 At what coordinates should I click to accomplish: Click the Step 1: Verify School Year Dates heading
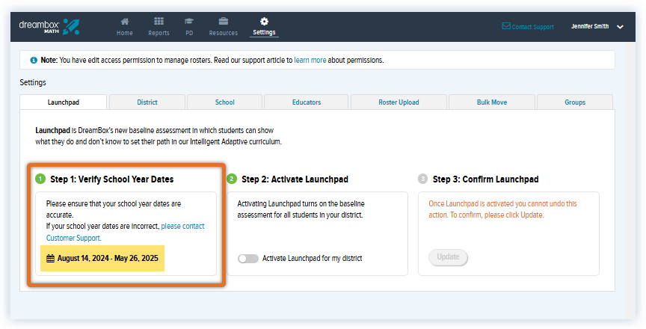coord(111,179)
